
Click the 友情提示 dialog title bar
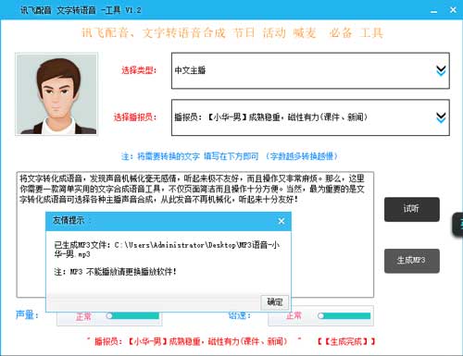coord(169,221)
